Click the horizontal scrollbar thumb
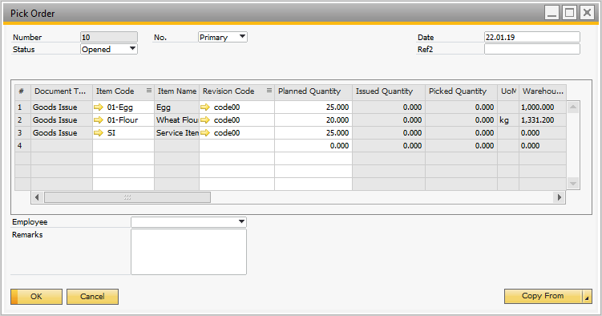This screenshot has width=602, height=316. tap(127, 197)
